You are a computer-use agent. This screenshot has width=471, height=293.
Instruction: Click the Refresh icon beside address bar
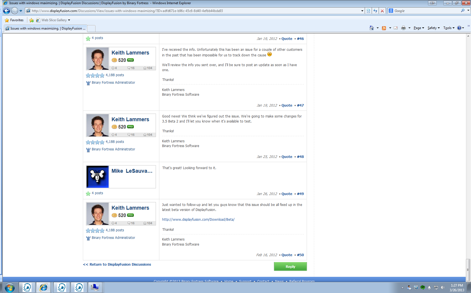tap(375, 11)
